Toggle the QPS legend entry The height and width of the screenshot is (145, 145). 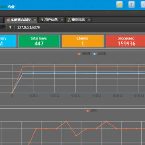91,111
